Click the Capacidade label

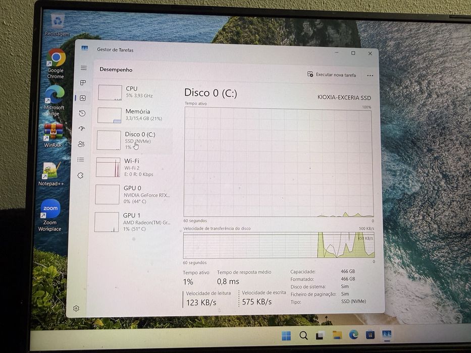coord(303,272)
